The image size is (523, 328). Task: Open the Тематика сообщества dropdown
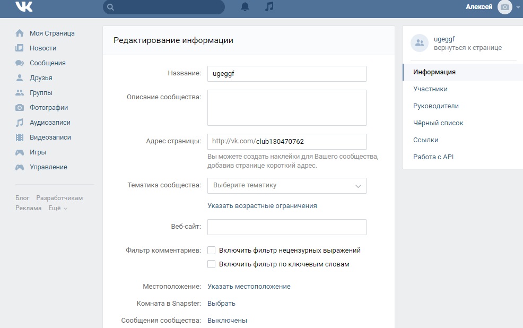click(x=286, y=186)
